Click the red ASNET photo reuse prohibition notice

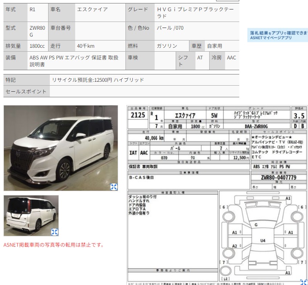(54, 245)
